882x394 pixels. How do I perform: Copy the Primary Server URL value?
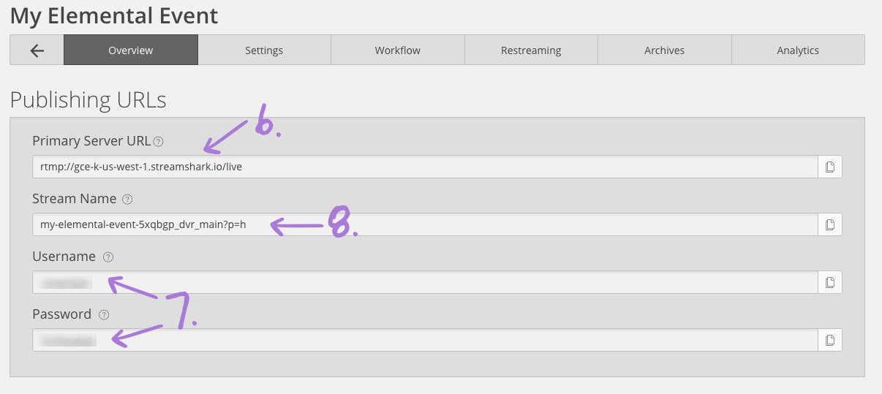tap(830, 167)
